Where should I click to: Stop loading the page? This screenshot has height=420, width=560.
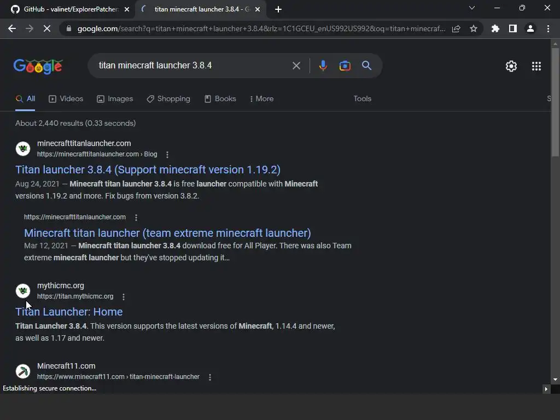(x=47, y=28)
